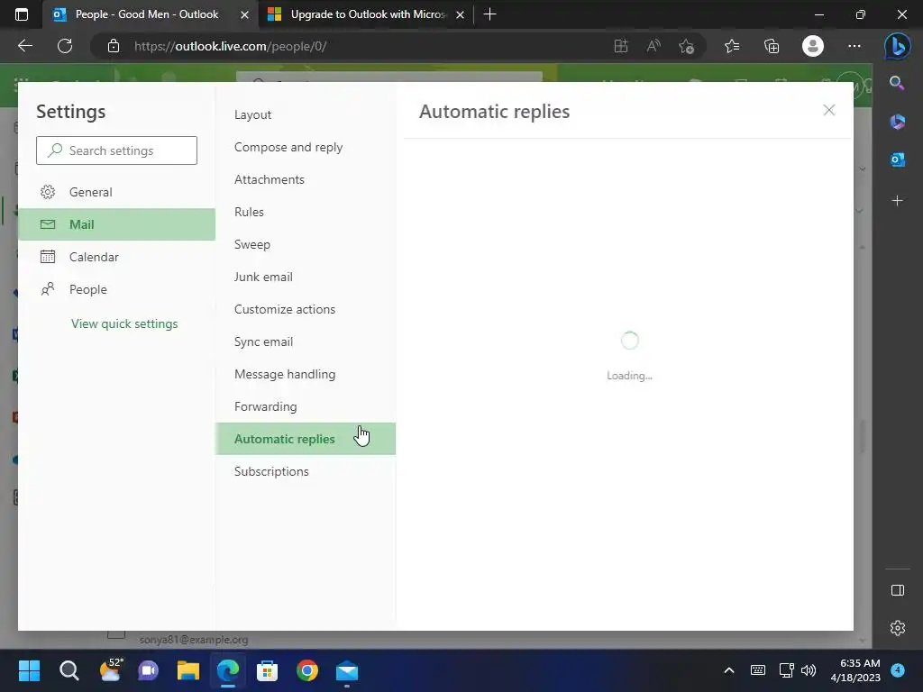Open File Explorer from taskbar

coord(188,670)
